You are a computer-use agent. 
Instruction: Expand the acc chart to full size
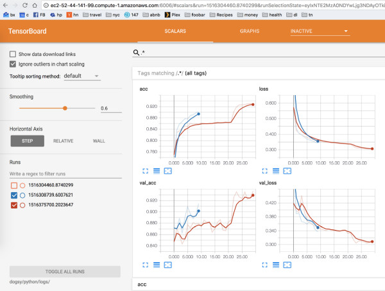pos(144,170)
